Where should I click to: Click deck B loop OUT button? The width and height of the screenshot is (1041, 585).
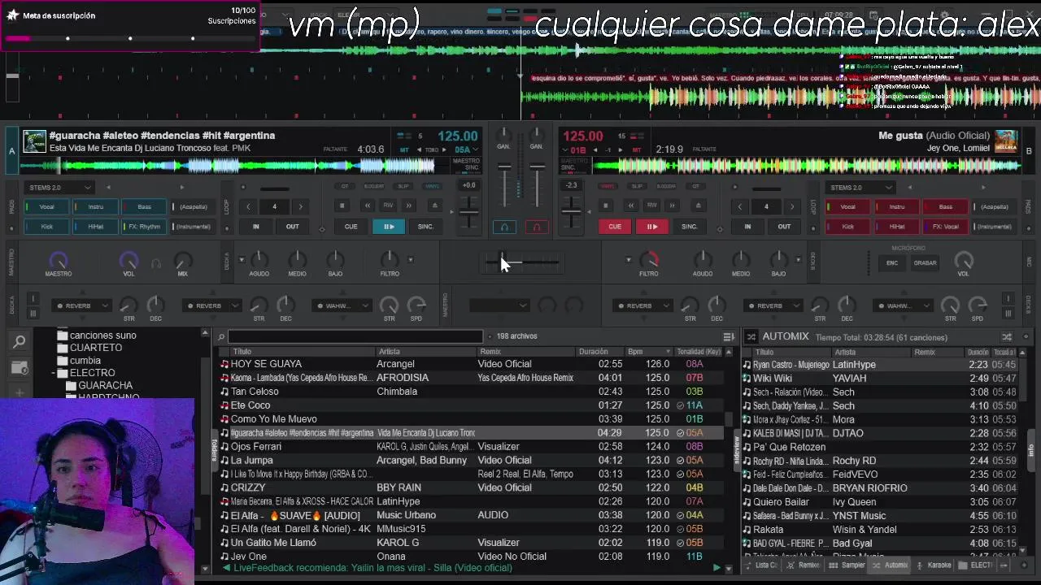click(x=784, y=227)
